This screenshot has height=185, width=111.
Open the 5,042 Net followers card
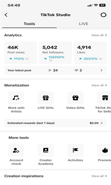coord(55,53)
